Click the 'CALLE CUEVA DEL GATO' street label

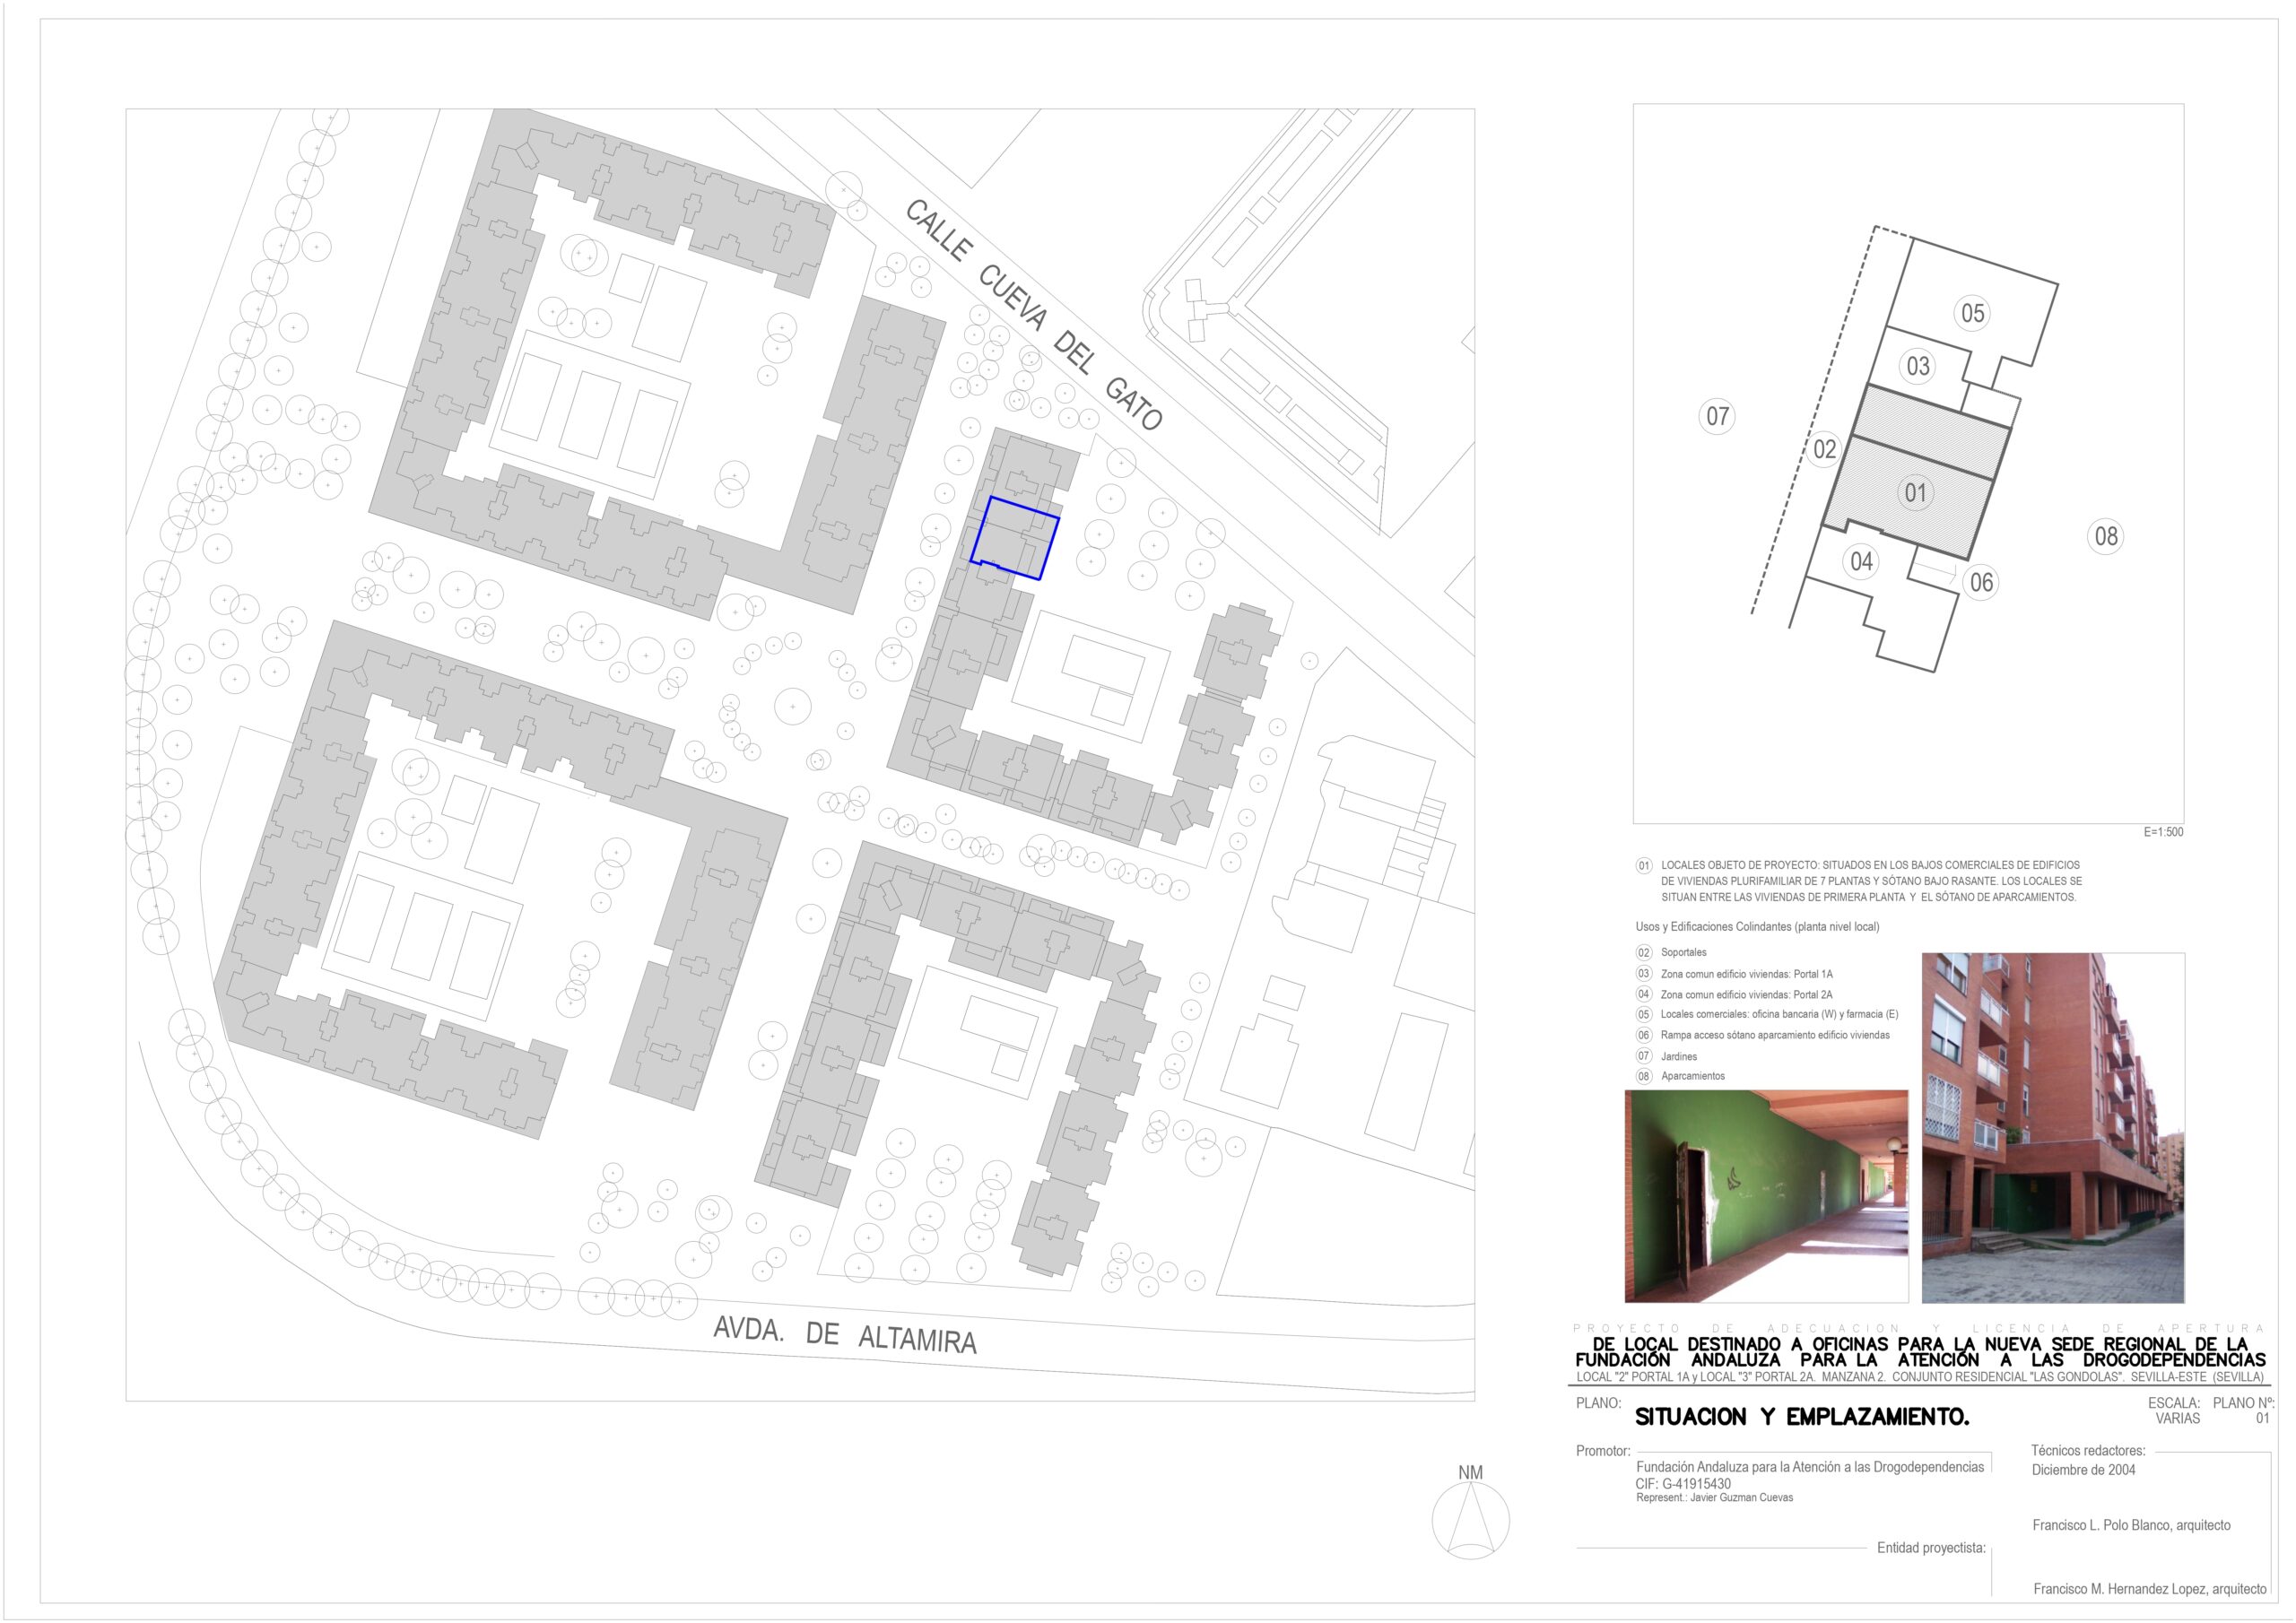[1034, 314]
